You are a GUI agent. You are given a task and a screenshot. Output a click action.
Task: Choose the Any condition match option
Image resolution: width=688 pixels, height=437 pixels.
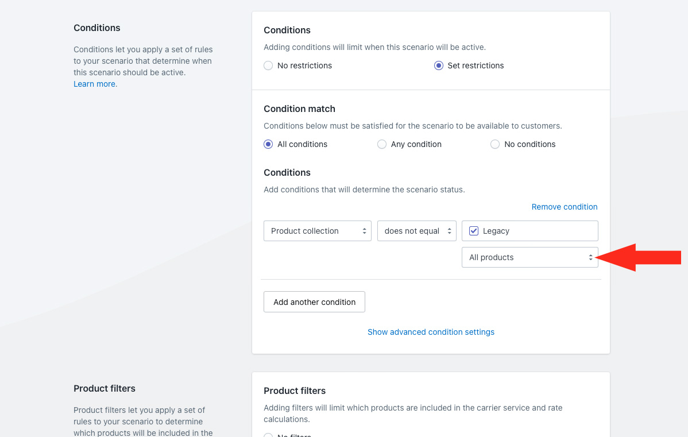[382, 144]
